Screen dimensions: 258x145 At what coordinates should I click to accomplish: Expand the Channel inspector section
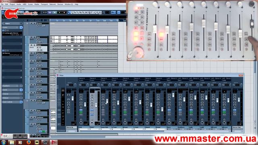tap(12, 94)
